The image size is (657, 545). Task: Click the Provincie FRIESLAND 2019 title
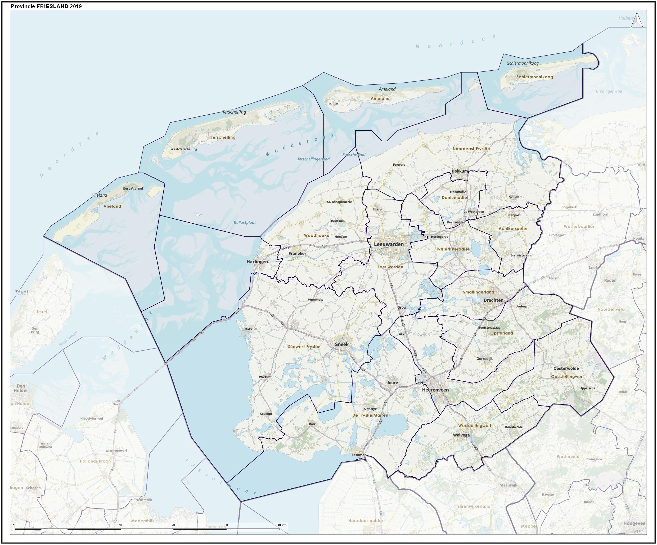(x=46, y=6)
